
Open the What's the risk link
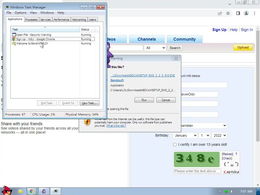point(116,126)
